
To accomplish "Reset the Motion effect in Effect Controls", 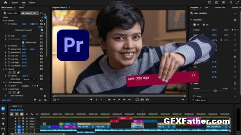I will [41, 21].
